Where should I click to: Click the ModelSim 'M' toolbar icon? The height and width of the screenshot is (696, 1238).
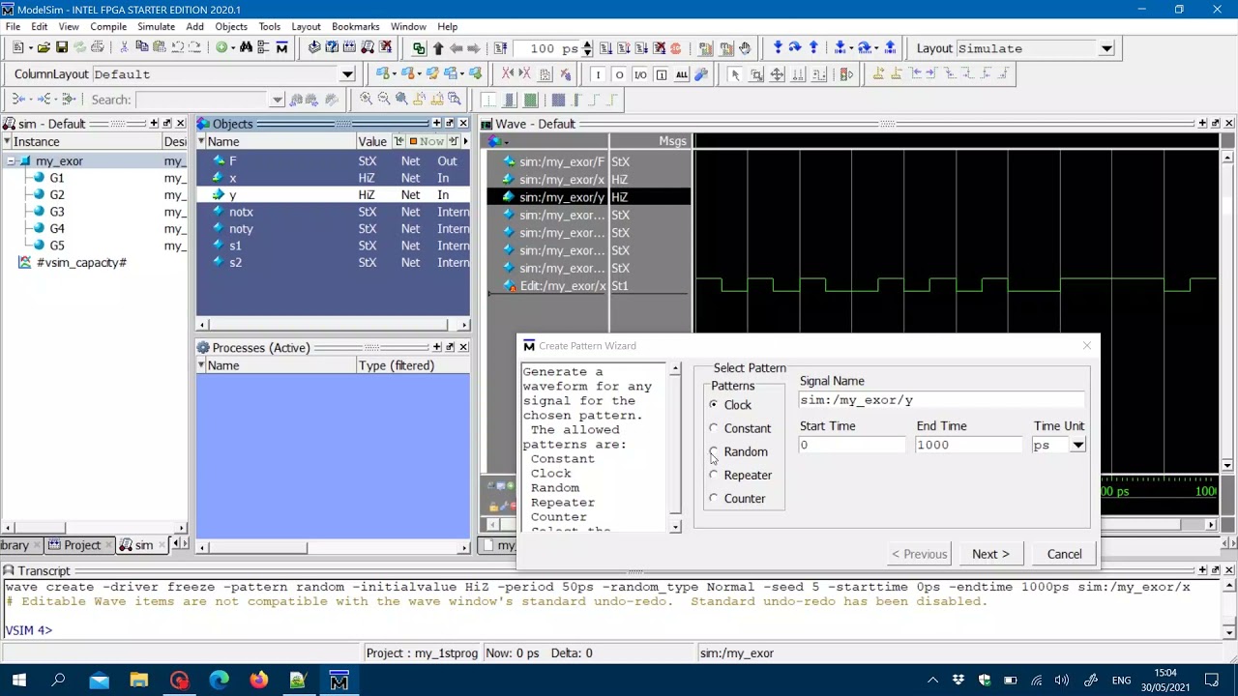281,48
